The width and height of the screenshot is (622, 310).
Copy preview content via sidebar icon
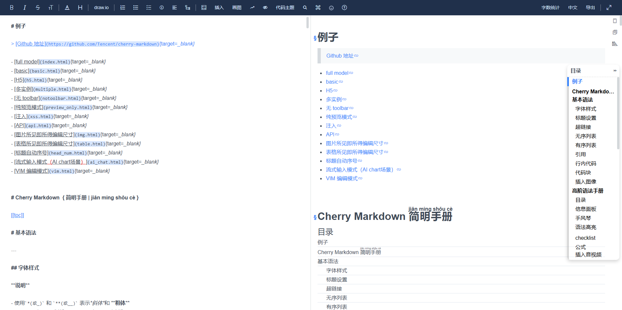coord(615,32)
